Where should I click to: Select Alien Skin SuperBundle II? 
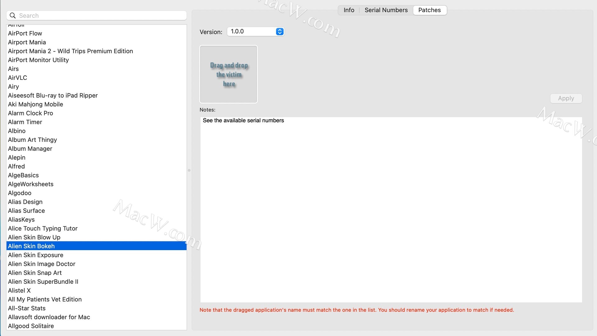pyautogui.click(x=96, y=282)
